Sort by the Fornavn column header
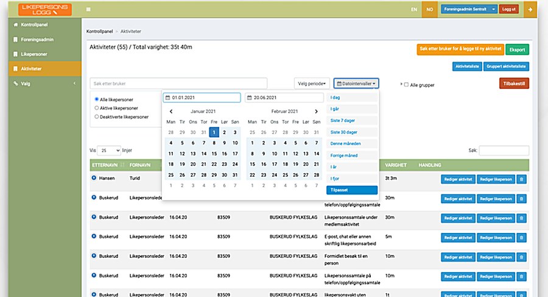548x297 pixels. (140, 165)
